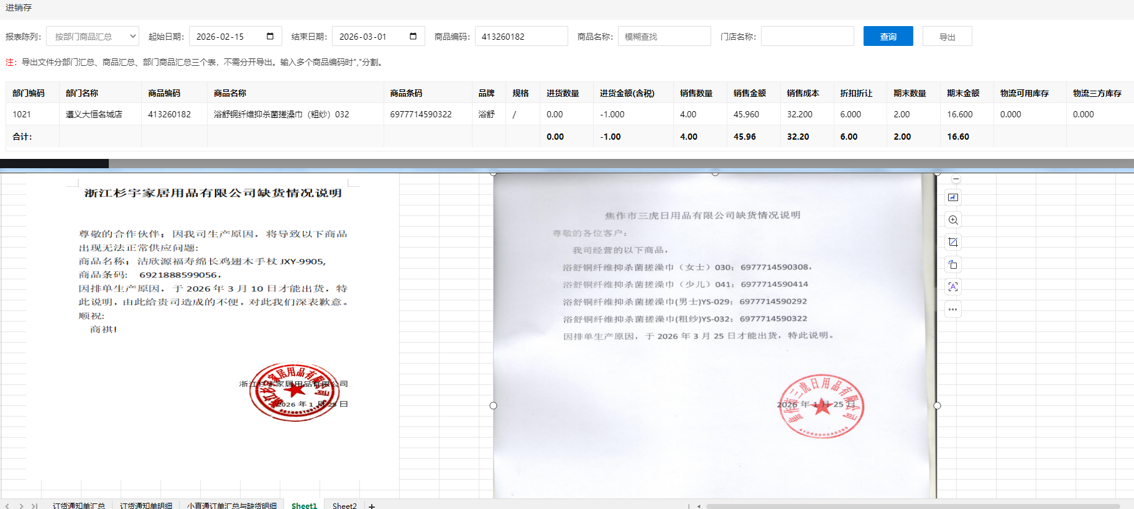Click the 导出 export button
Viewport: 1134px width, 509px height.
point(947,37)
